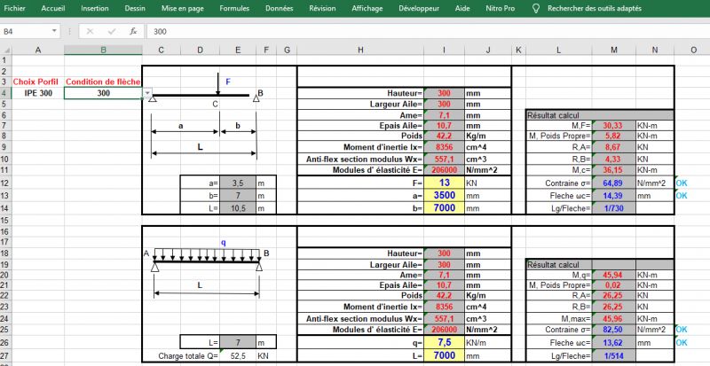Viewport: 710px width, 366px height.
Task: Switch to the Formules ribbon tab
Action: [x=234, y=7]
